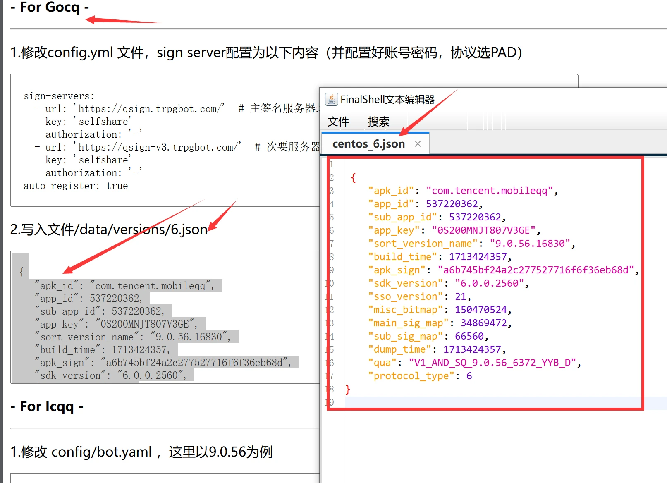Click the selected "app_key" line in the webpage code block
The height and width of the screenshot is (483, 667).
(x=116, y=324)
